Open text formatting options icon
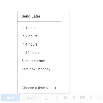This screenshot has width=103, height=103. 46,98
